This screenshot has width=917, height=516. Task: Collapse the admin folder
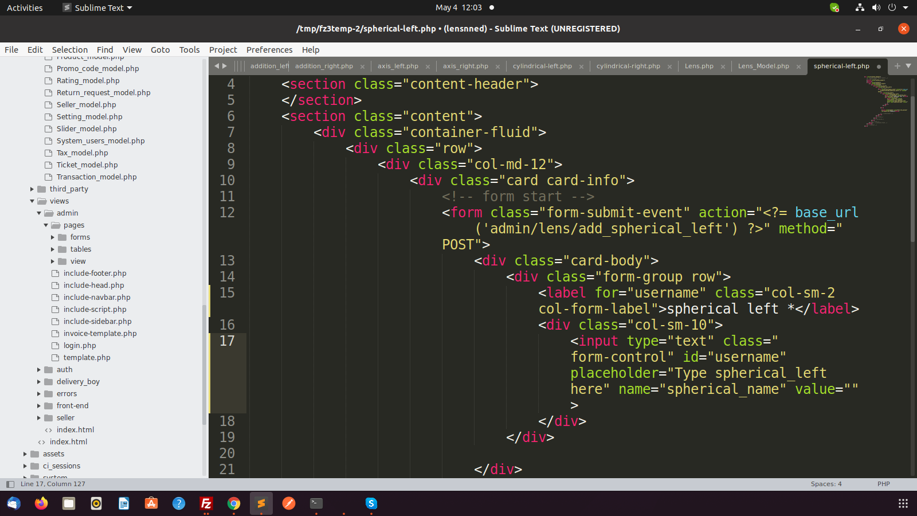click(x=39, y=213)
